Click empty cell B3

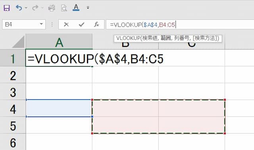pyautogui.click(x=125, y=92)
